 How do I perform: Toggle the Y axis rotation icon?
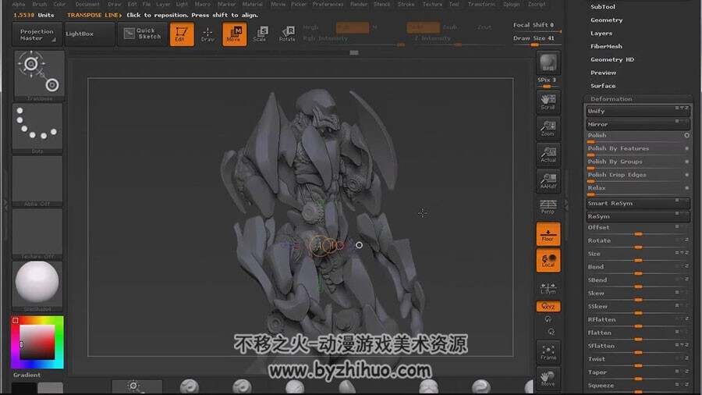coord(548,319)
